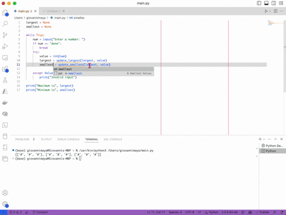Open the Search view icon

[x=5, y=24]
